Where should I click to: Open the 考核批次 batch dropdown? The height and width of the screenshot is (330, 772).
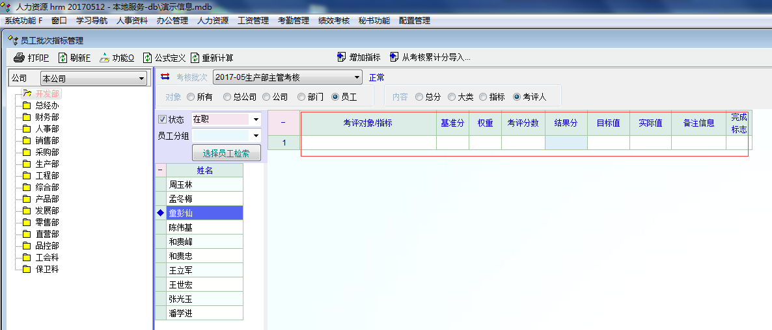click(357, 78)
